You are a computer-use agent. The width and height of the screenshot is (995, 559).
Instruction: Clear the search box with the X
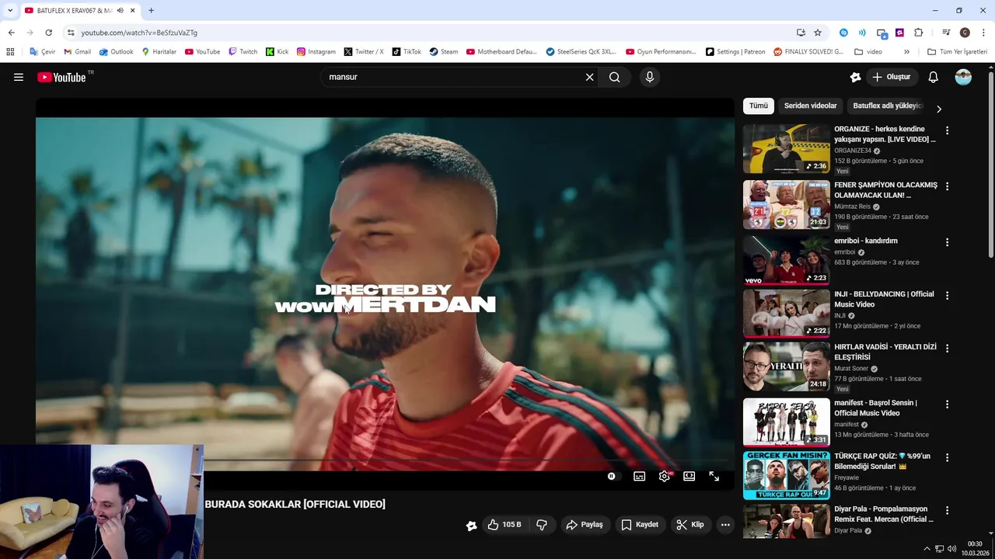click(x=589, y=77)
